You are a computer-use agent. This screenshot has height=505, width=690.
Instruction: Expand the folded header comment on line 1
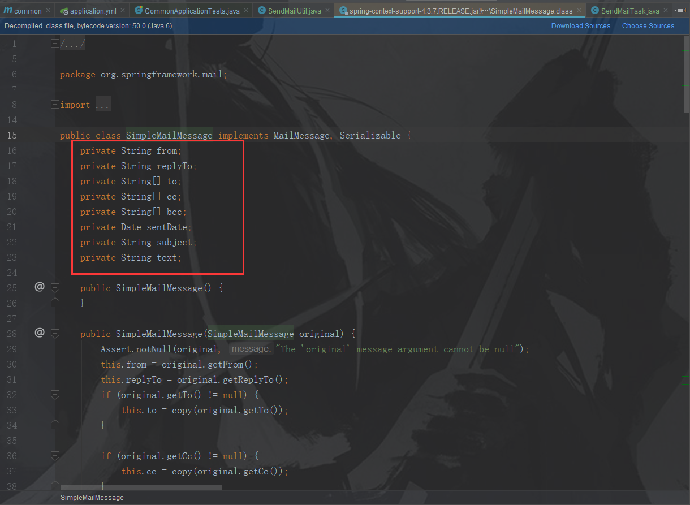55,44
